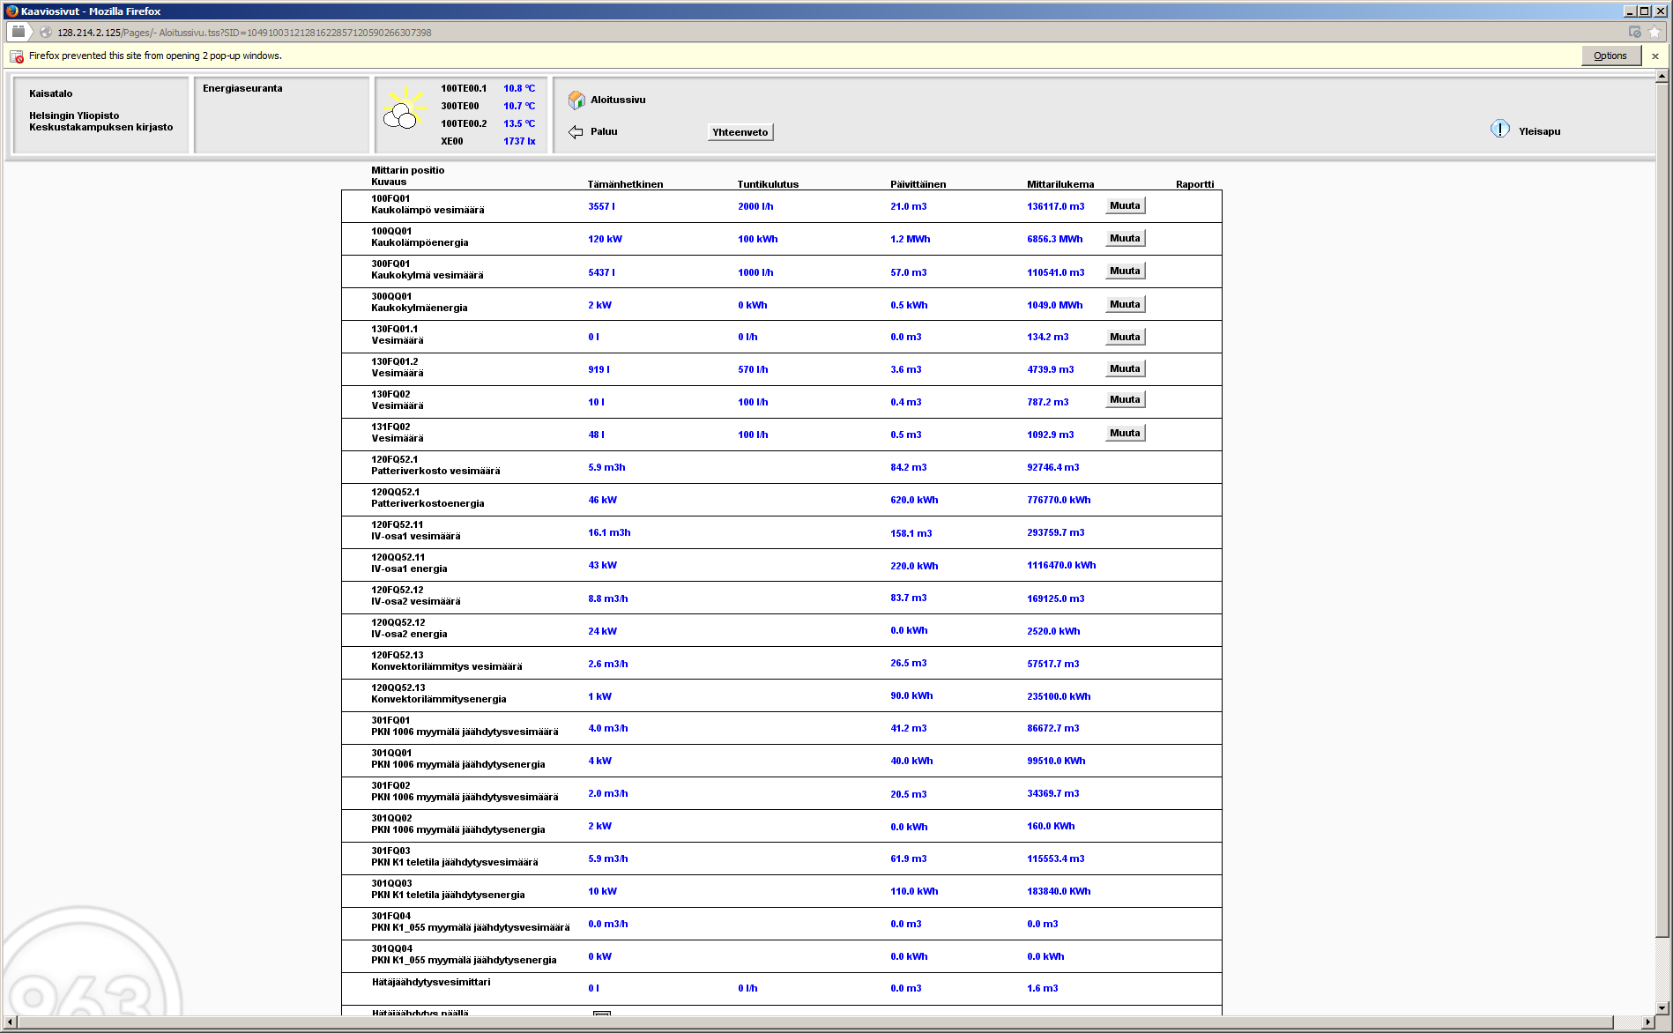
Task: Click the Mittarilukema column header
Action: (x=1060, y=184)
